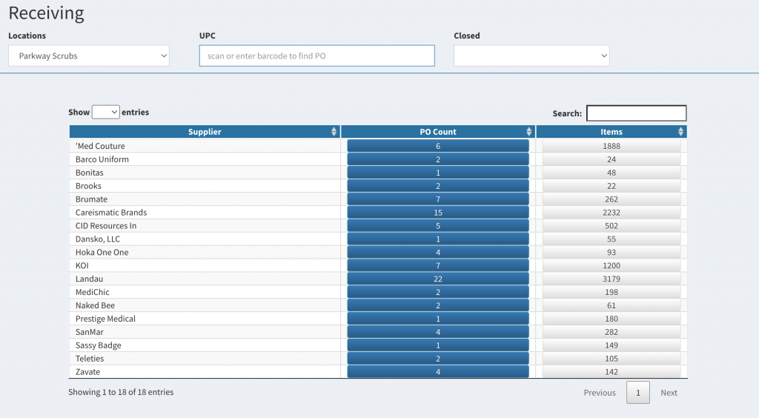Click Careismatic Brands items button 2232
The width and height of the screenshot is (759, 418).
click(x=611, y=213)
